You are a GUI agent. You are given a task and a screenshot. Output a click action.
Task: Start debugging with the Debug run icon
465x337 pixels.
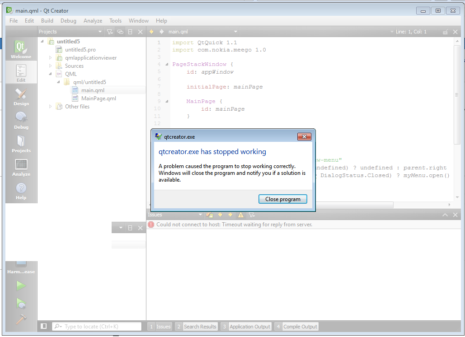point(21,303)
